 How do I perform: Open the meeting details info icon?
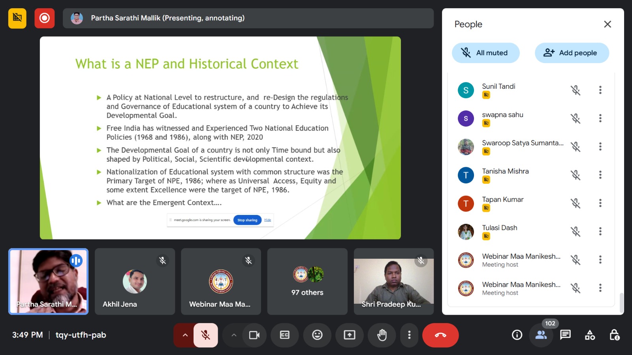(517, 335)
